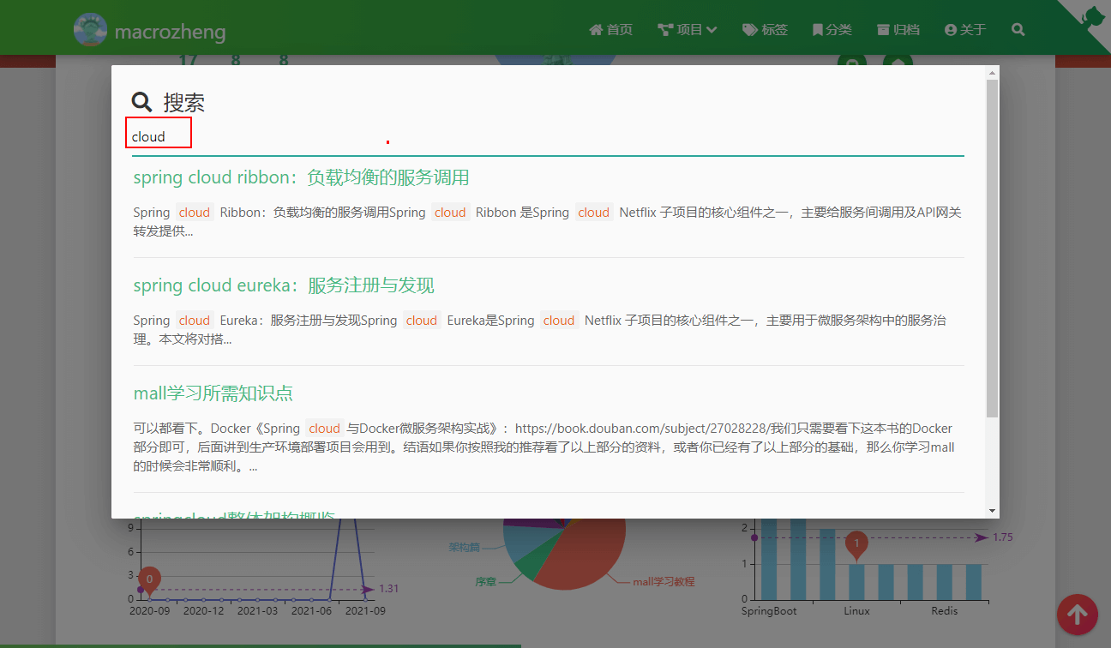This screenshot has width=1111, height=648.
Task: Click the "Redis" axis label
Action: click(944, 611)
